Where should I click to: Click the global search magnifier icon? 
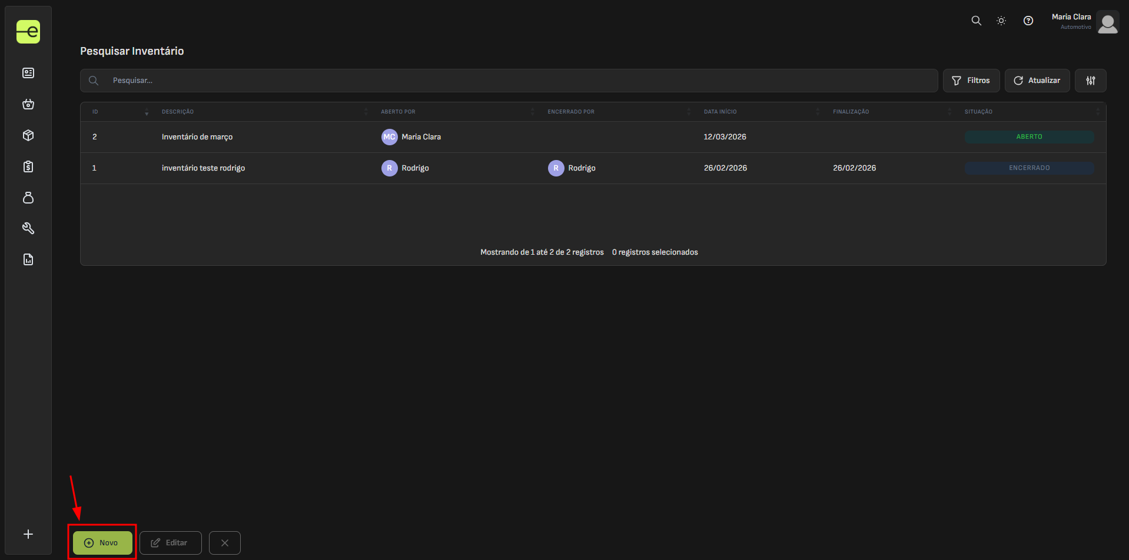[976, 21]
